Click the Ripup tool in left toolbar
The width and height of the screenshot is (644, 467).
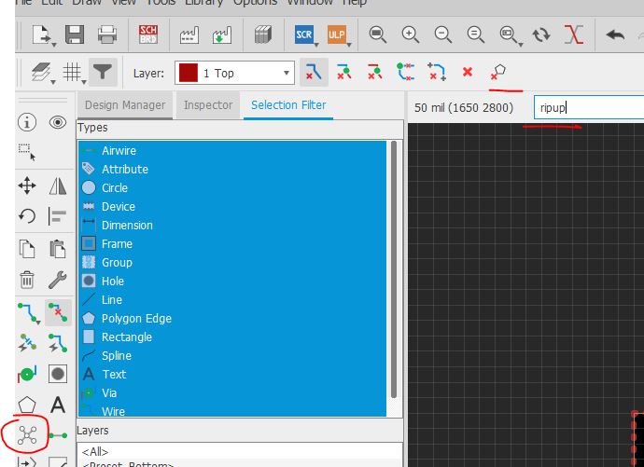(x=58, y=311)
